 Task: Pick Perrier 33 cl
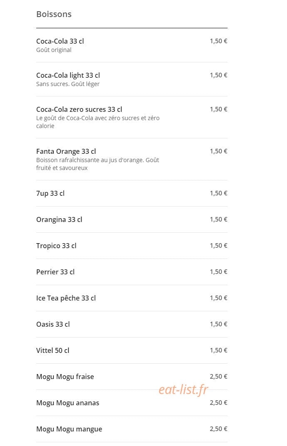[131, 272]
